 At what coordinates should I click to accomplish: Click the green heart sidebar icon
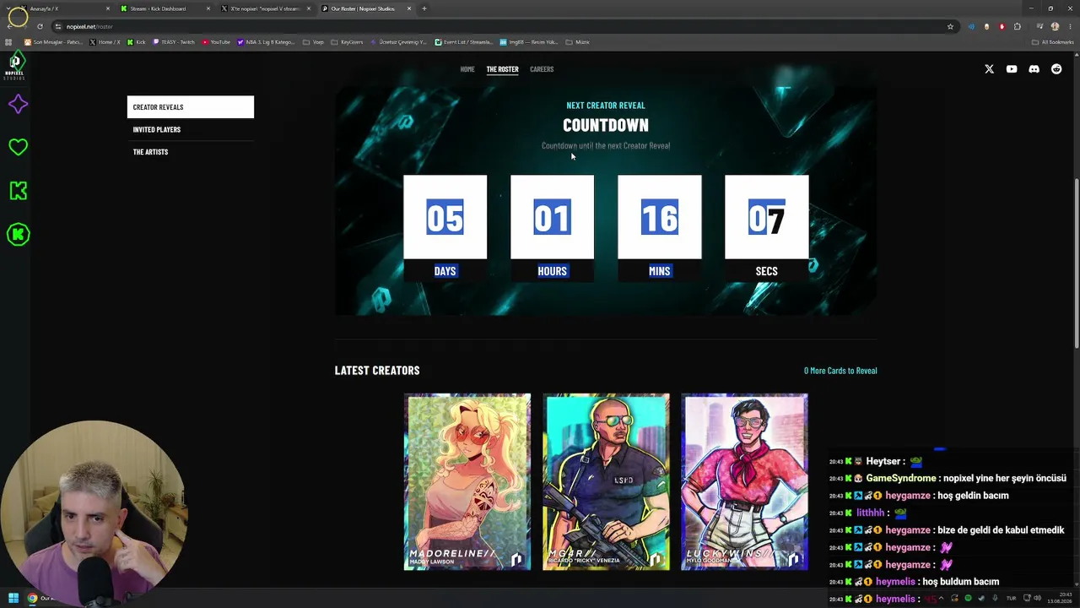tap(18, 147)
